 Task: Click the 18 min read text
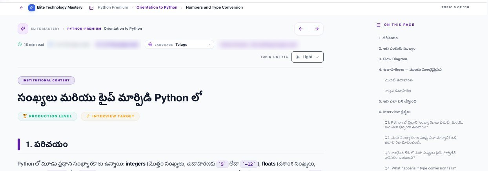point(34,45)
